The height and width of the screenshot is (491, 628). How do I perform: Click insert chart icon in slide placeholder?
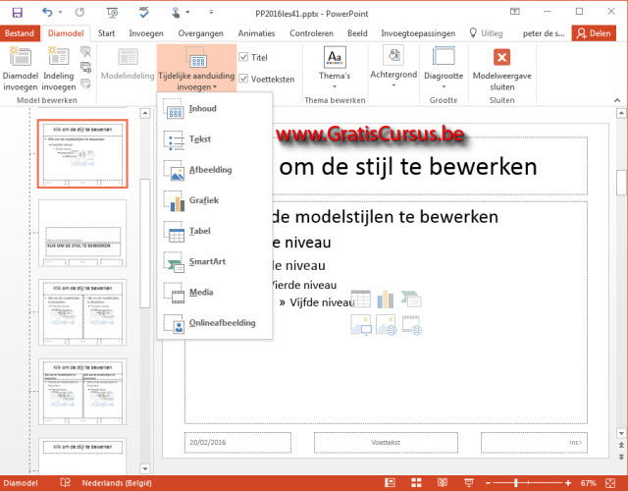coord(386,299)
